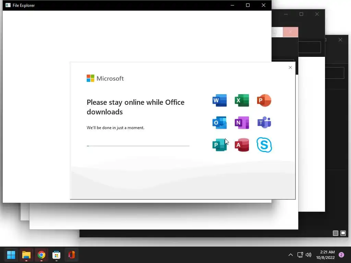Screen dimensions: 351x263
Task: Open File Explorer from the taskbar
Action: (26, 255)
